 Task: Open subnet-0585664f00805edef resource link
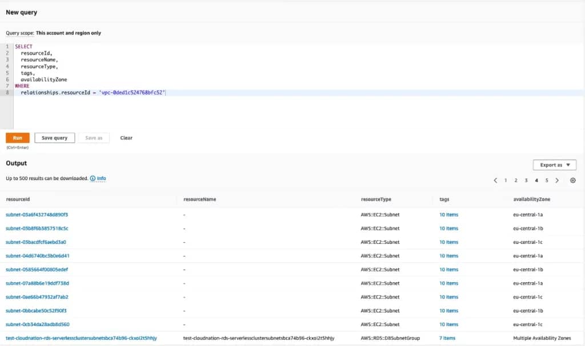tap(37, 270)
